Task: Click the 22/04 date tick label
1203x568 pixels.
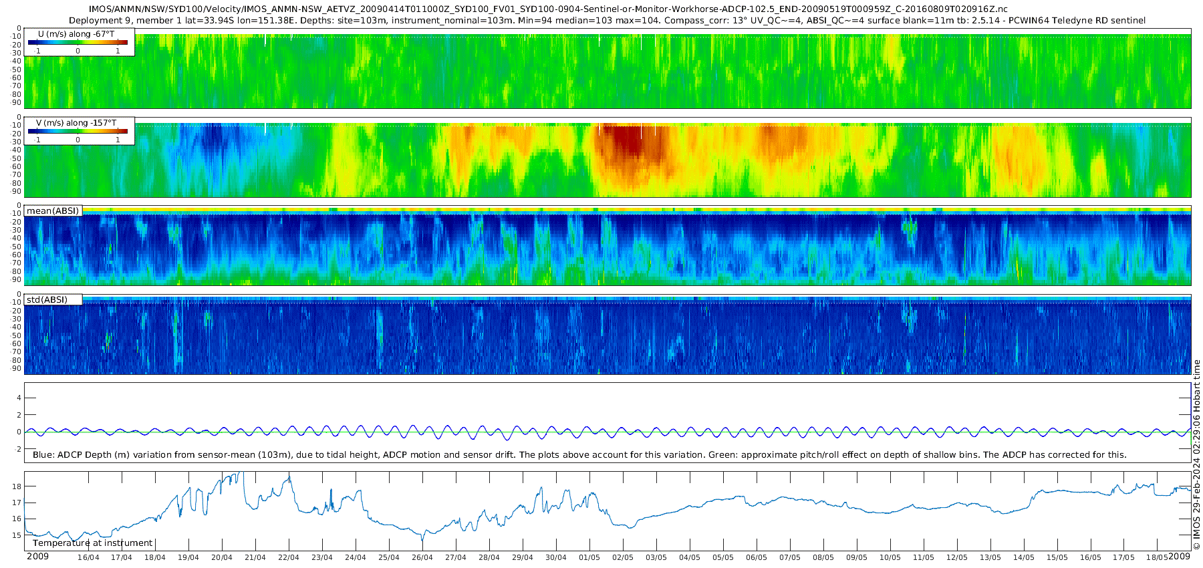Action: (289, 557)
